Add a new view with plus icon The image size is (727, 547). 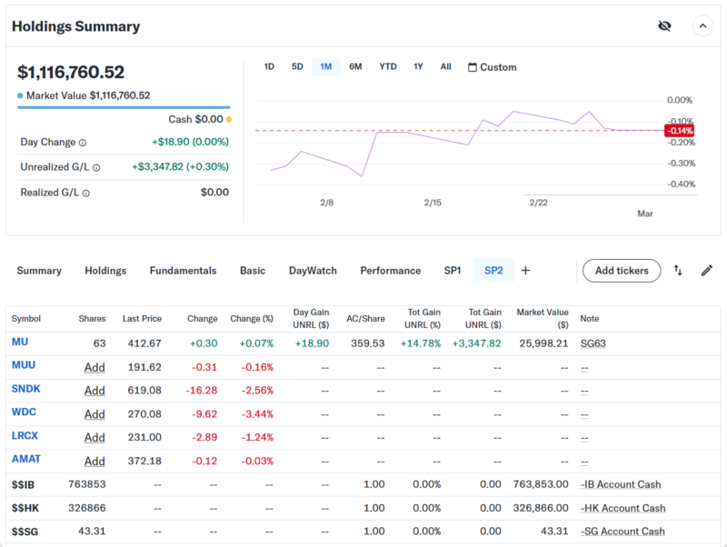click(525, 271)
